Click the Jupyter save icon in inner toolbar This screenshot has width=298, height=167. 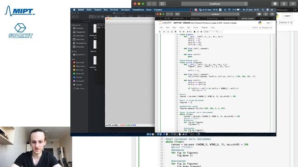160,32
